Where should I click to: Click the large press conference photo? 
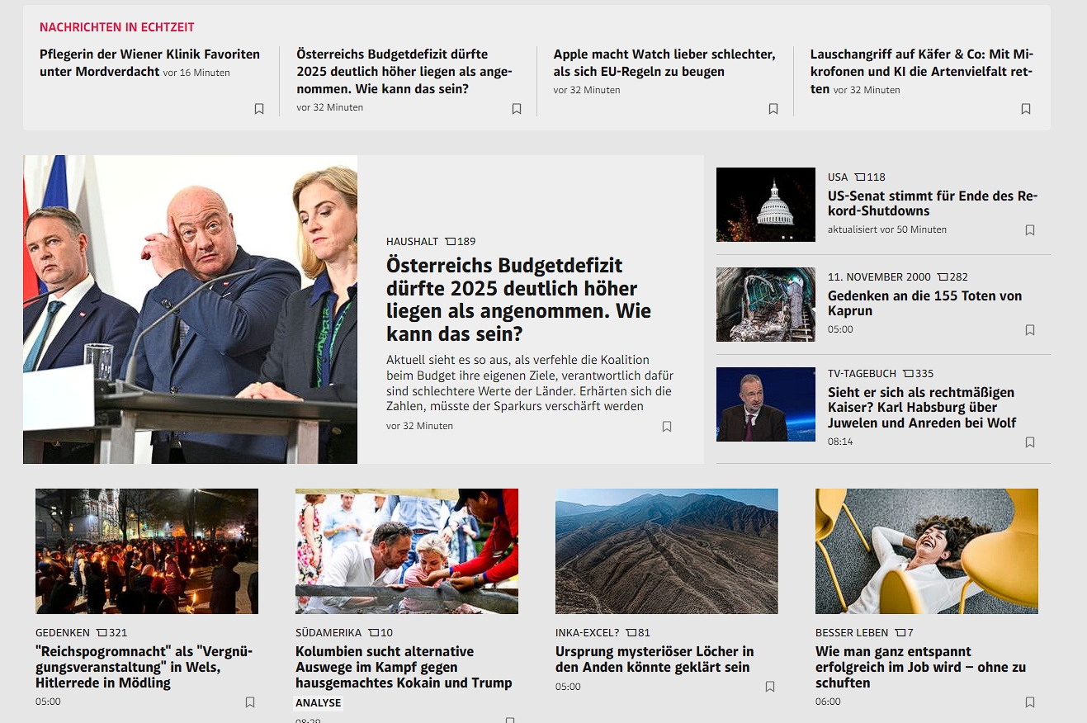[x=190, y=310]
